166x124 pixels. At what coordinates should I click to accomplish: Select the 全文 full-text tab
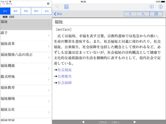coord(47,11)
